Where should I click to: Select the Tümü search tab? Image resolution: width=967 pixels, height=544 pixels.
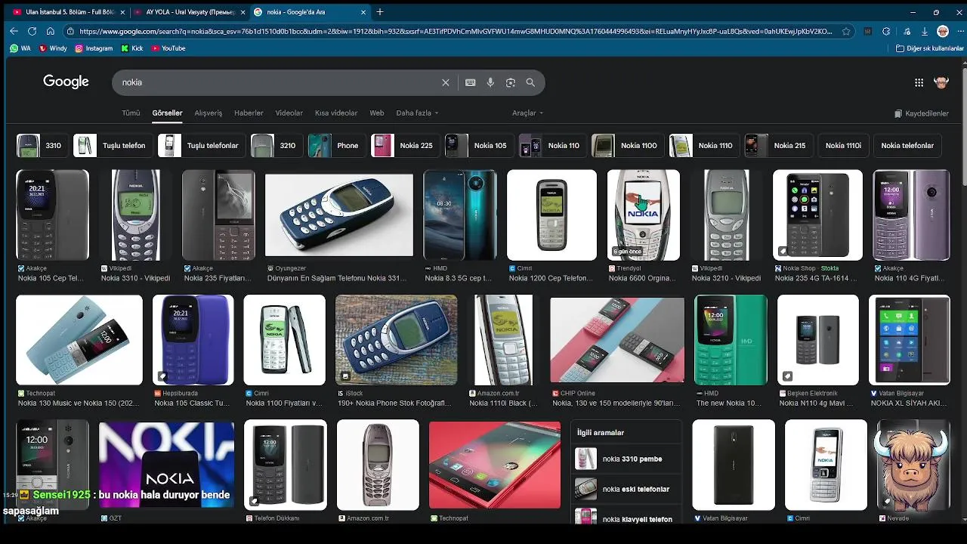pyautogui.click(x=131, y=113)
